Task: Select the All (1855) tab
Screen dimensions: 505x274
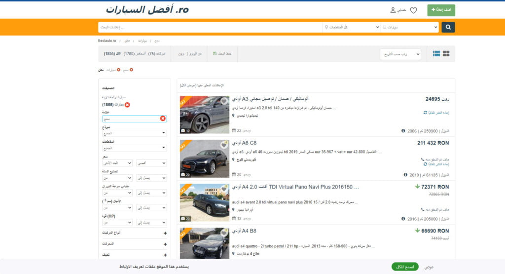Action: tap(112, 53)
